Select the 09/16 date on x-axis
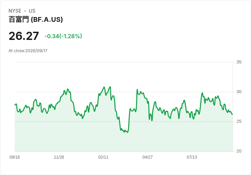Viewport: 251px width, 175px height. click(15, 157)
